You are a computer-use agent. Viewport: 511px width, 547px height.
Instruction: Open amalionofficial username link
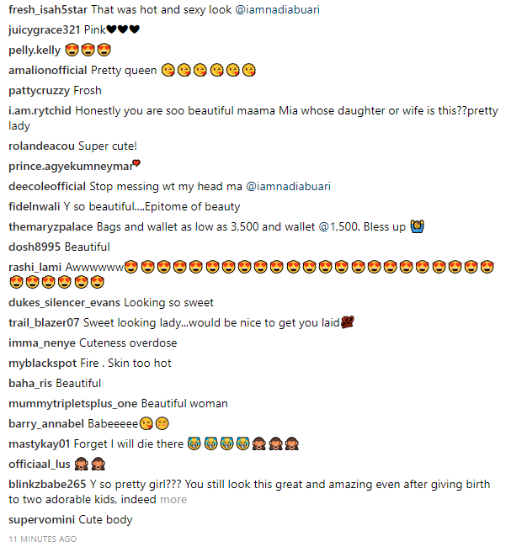click(47, 71)
